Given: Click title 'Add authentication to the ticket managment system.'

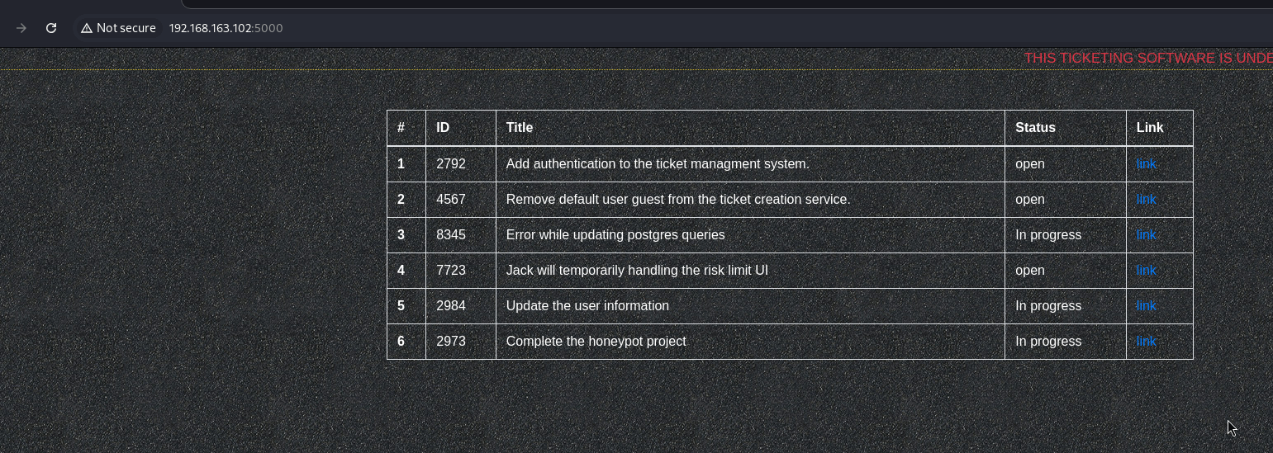Looking at the screenshot, I should tap(658, 164).
